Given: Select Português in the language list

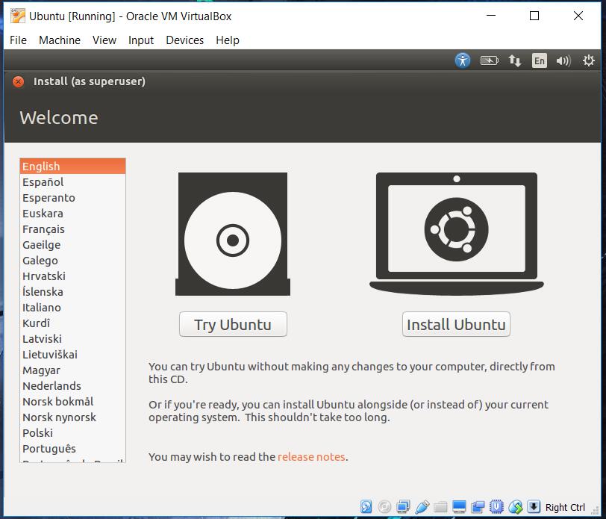Looking at the screenshot, I should coord(72,449).
